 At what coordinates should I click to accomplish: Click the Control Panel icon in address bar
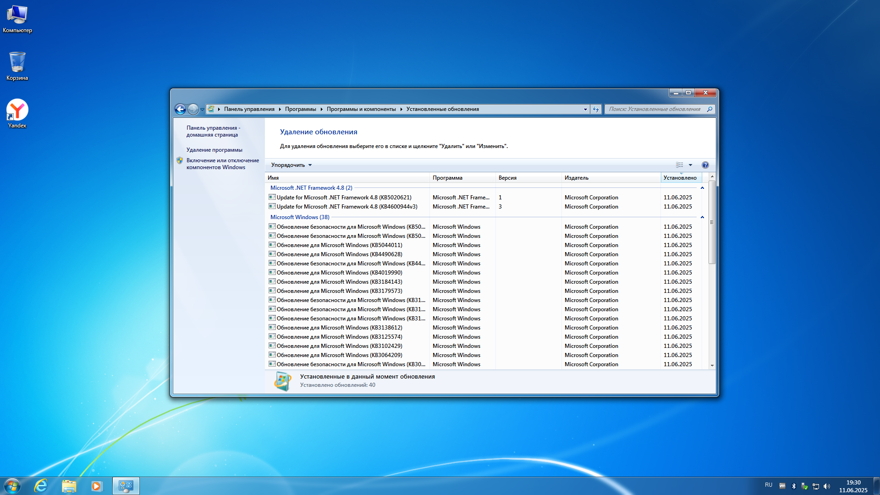click(x=211, y=109)
